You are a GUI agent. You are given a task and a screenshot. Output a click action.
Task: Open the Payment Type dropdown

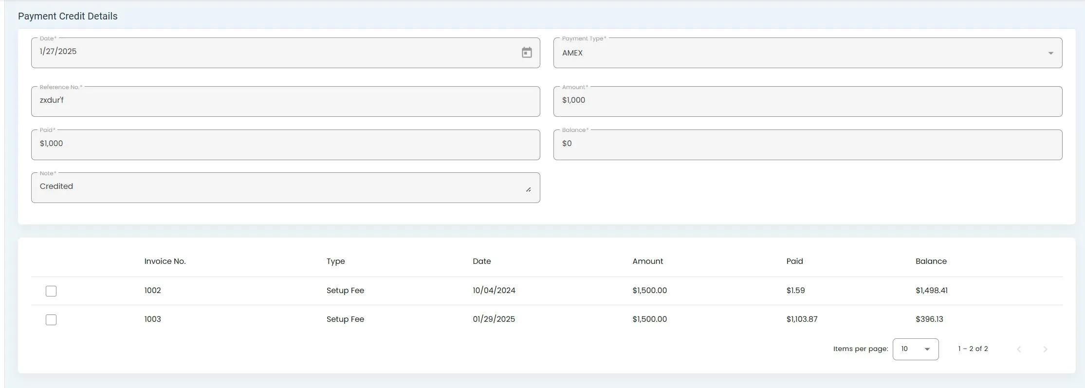(x=798, y=53)
